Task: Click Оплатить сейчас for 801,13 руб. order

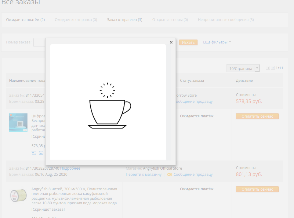Action: pos(257,189)
